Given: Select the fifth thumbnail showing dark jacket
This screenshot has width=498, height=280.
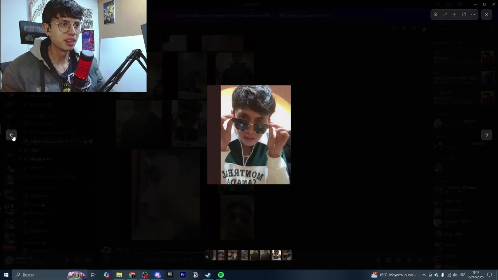Looking at the screenshot, I should pyautogui.click(x=254, y=255).
